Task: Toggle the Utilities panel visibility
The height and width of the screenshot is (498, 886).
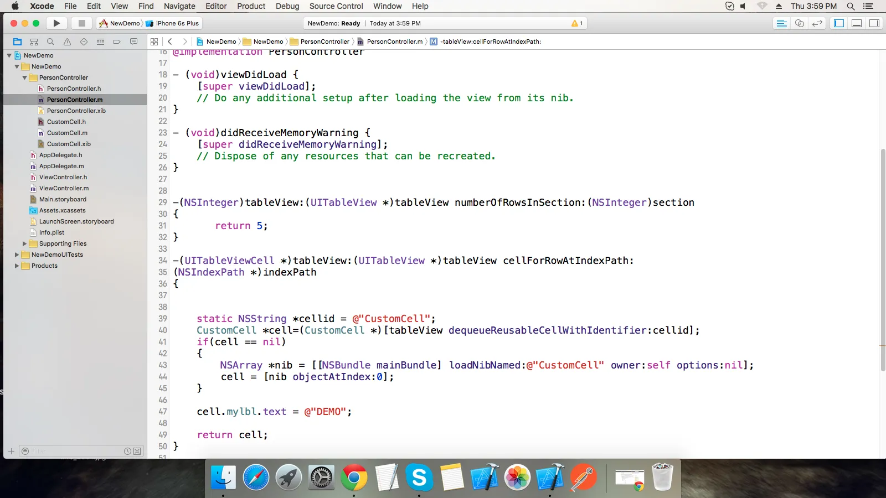Action: click(x=874, y=23)
